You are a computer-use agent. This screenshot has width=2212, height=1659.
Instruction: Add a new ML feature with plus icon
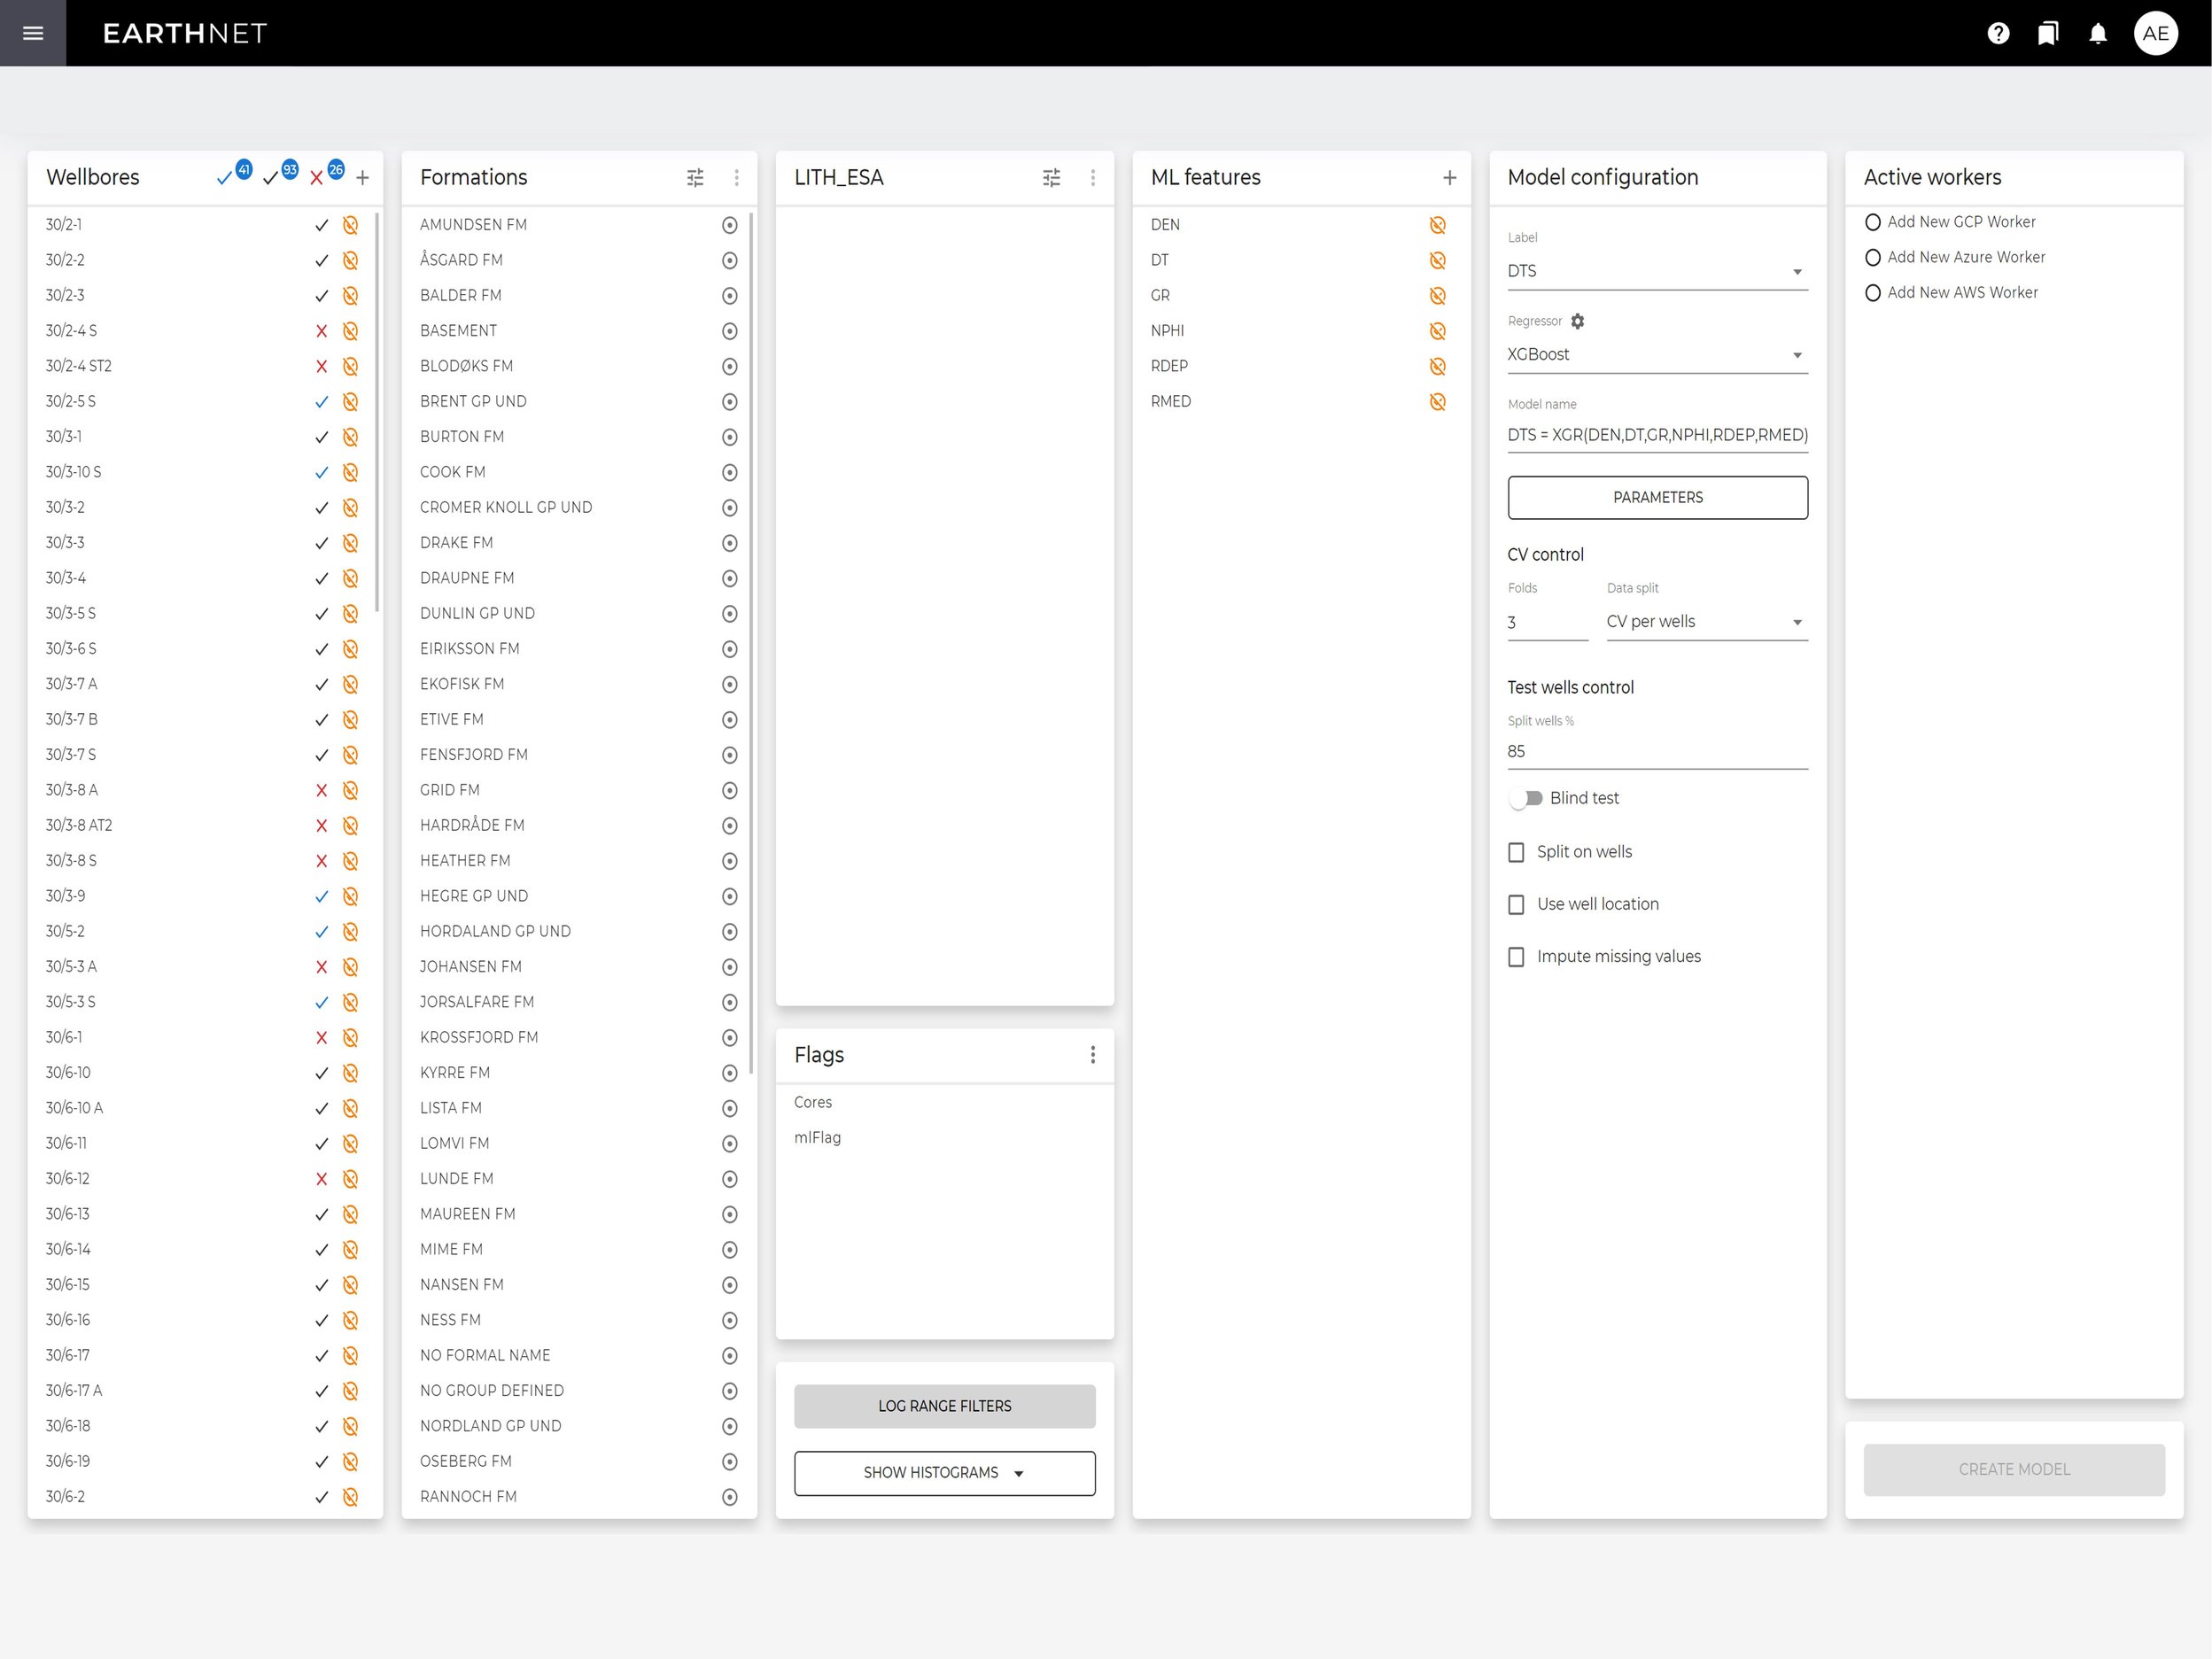[1449, 177]
